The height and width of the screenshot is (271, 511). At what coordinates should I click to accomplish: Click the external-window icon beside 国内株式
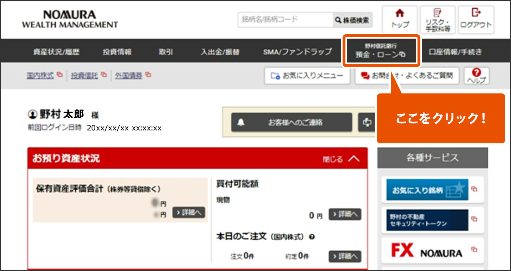pos(60,75)
